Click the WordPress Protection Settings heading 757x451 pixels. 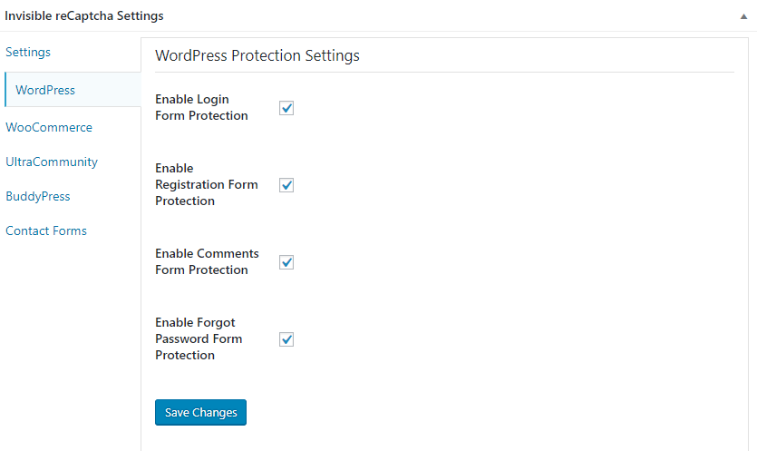(257, 55)
